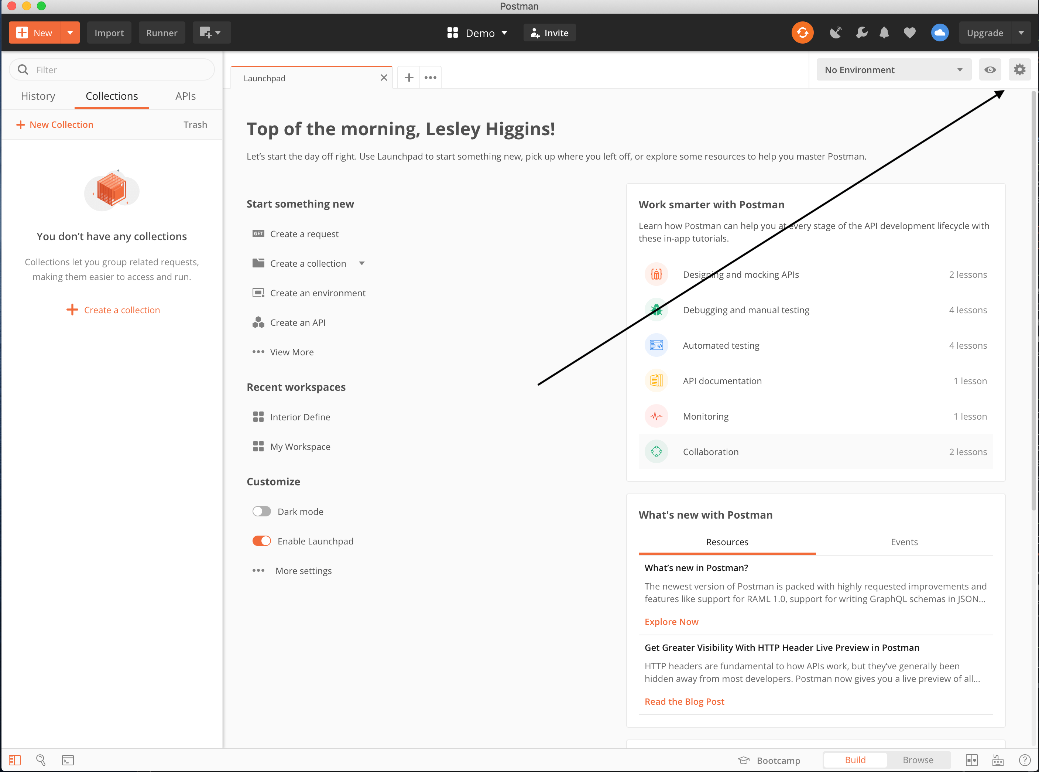Enable the Dark mode switch
Screen dimensions: 1039x772
tap(262, 511)
